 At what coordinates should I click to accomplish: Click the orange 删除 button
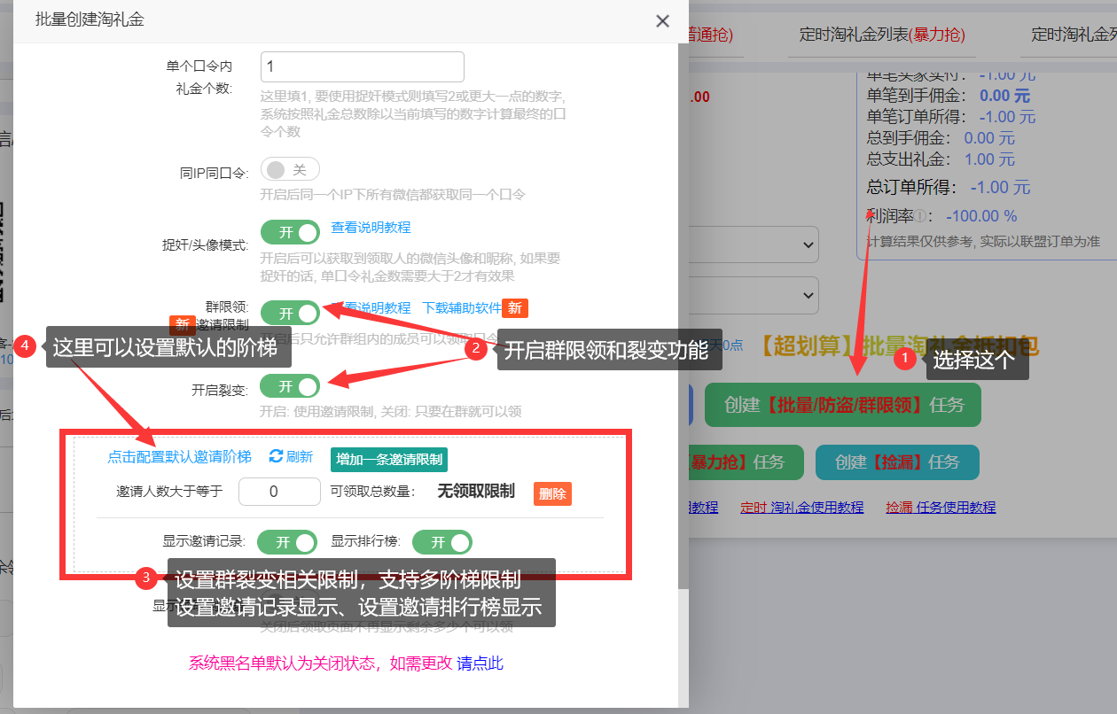pyautogui.click(x=552, y=493)
